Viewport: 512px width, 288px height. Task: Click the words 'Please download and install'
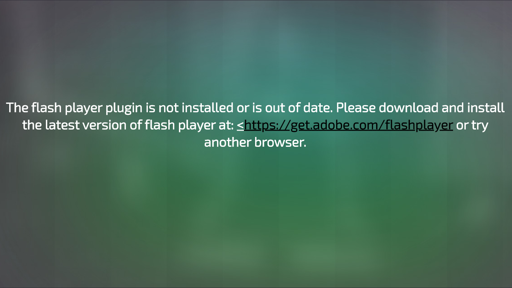coord(420,108)
